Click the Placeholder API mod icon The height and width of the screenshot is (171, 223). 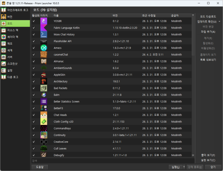pyautogui.click(x=43, y=41)
